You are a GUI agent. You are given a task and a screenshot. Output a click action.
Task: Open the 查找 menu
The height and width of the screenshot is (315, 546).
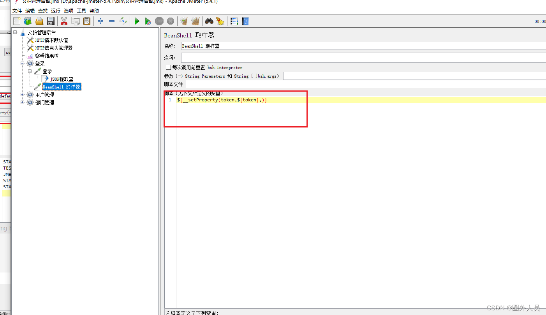click(x=43, y=11)
